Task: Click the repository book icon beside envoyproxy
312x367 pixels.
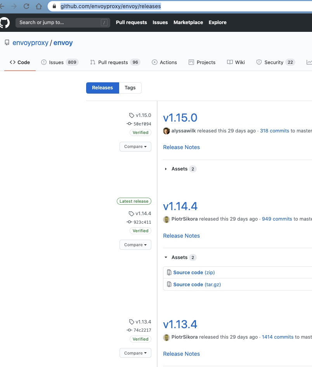Action: click(x=7, y=43)
